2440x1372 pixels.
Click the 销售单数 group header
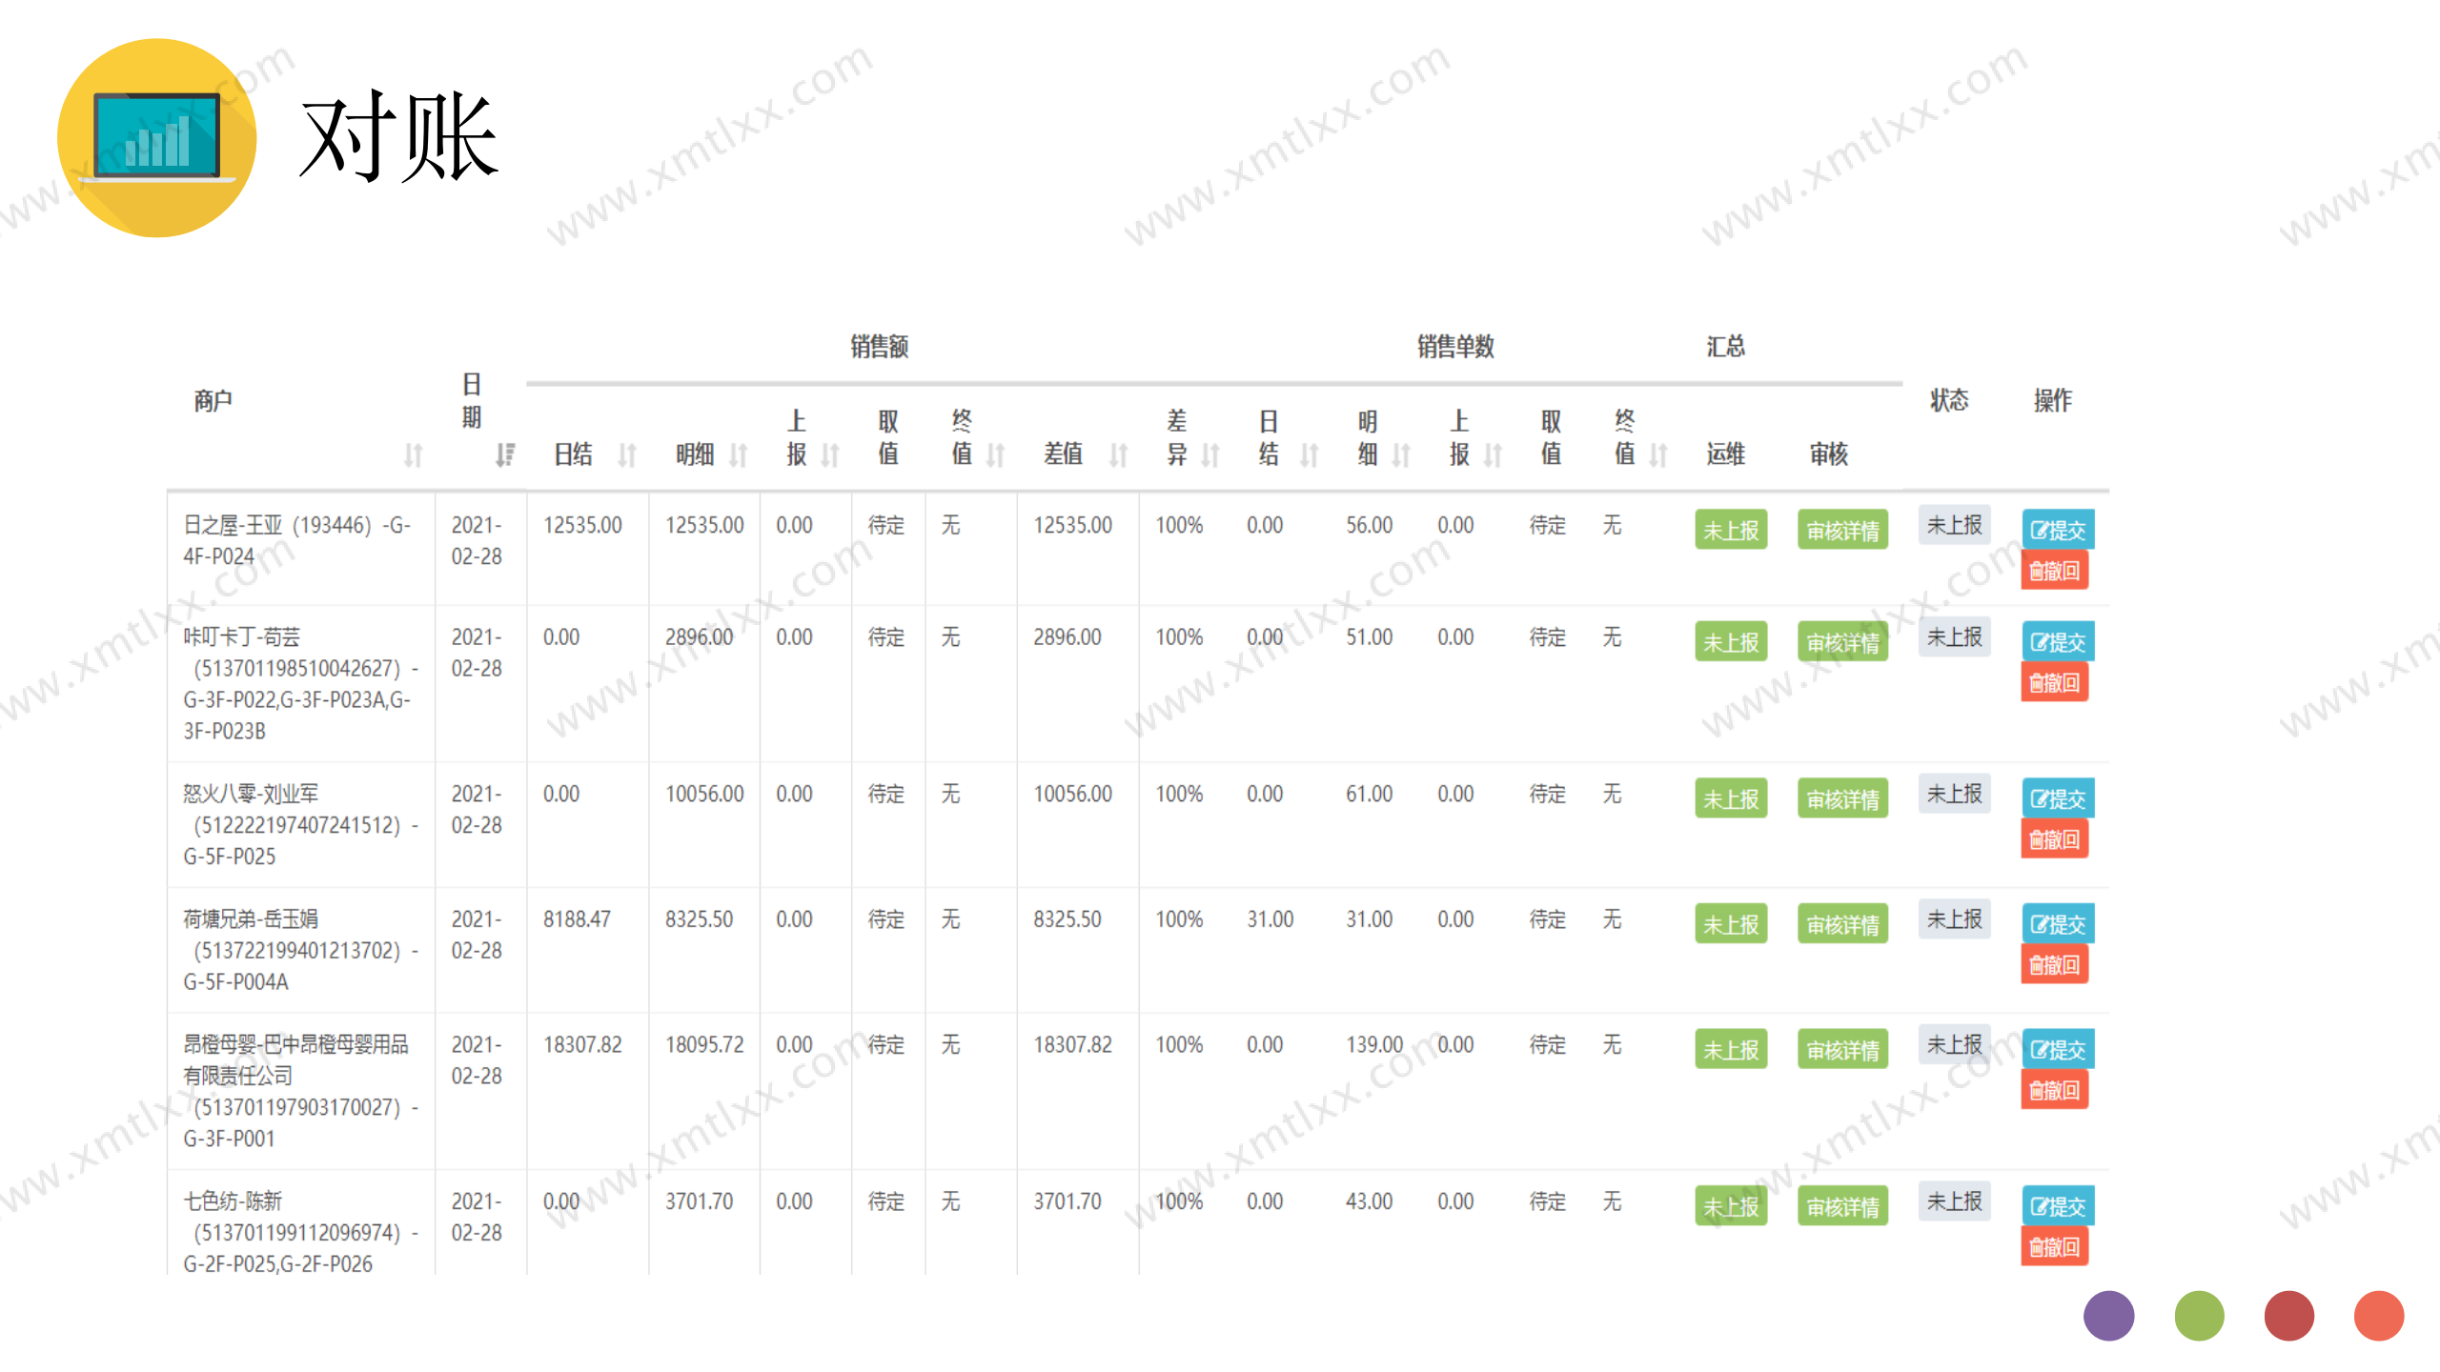(x=1454, y=346)
